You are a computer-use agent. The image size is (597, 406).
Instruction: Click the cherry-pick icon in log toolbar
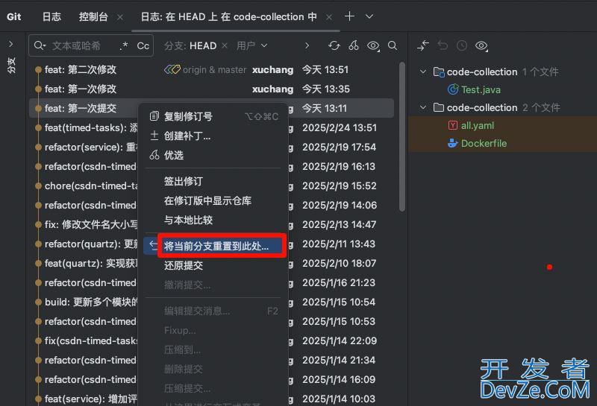[x=354, y=46]
